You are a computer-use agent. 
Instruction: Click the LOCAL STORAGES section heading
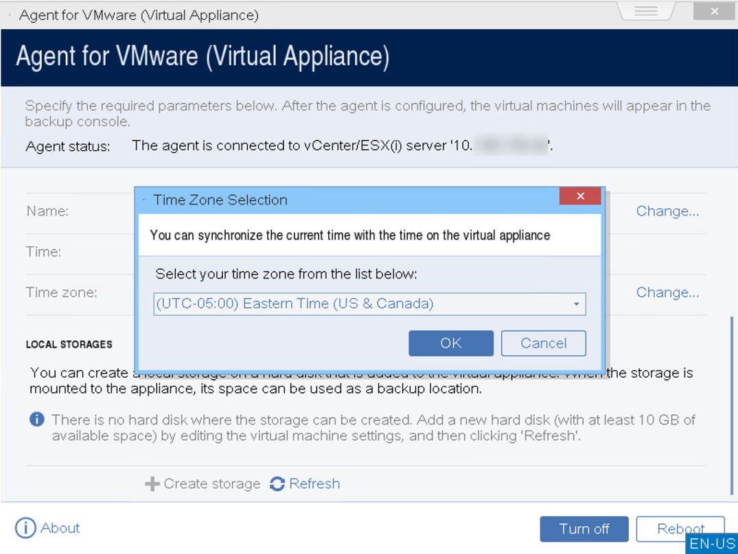(x=69, y=344)
